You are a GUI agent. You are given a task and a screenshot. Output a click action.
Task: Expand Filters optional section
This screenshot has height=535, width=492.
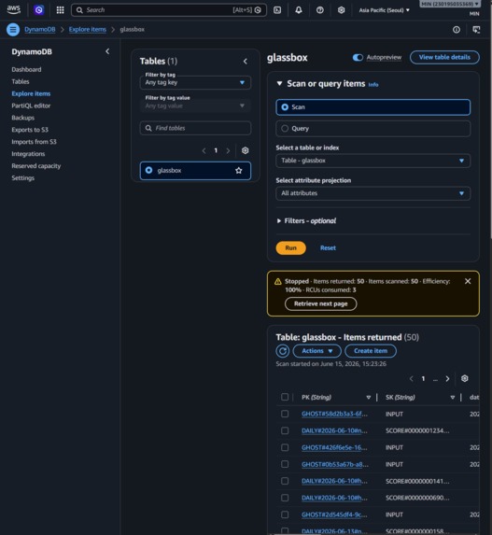click(x=306, y=220)
